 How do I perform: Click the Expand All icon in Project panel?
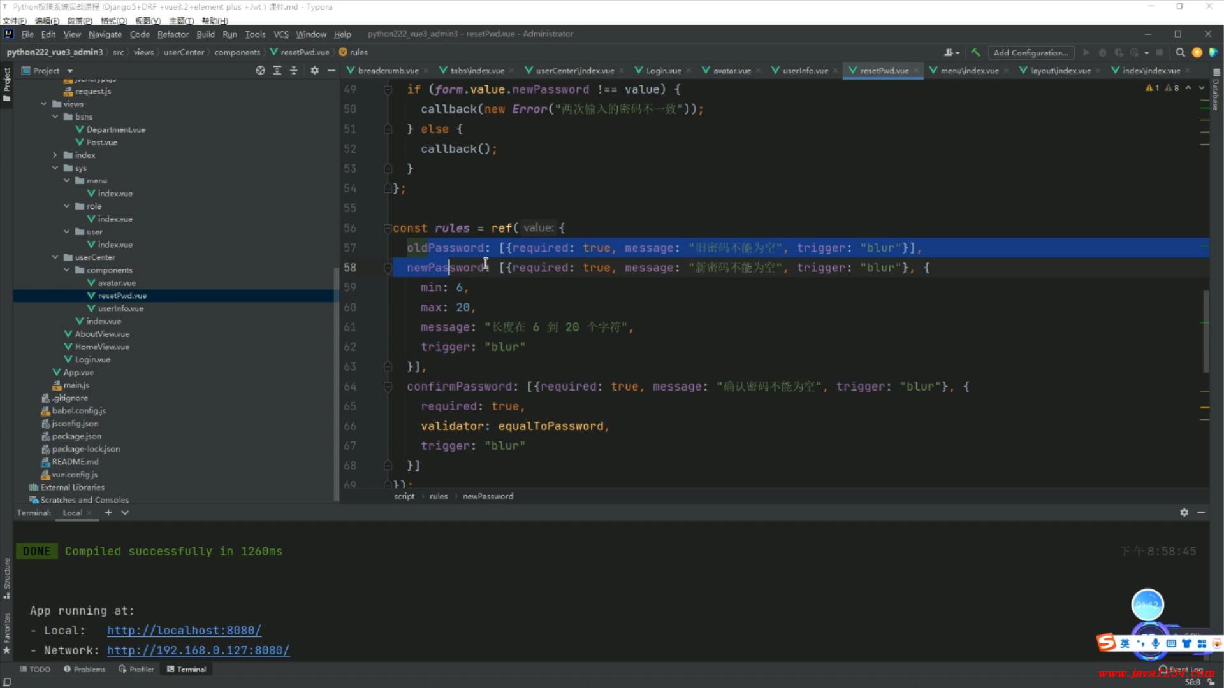(x=277, y=71)
